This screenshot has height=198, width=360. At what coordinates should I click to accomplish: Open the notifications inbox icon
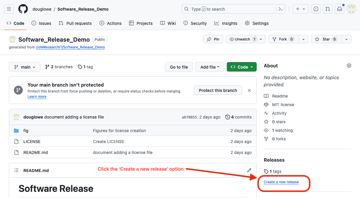340,9
